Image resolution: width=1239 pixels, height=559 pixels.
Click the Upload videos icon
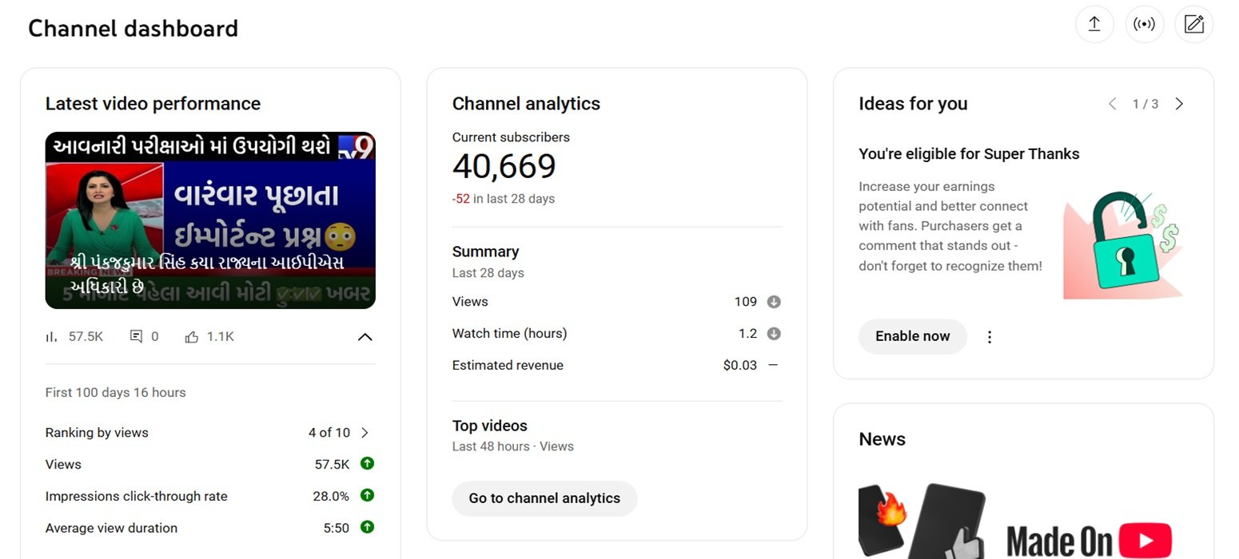[x=1094, y=24]
